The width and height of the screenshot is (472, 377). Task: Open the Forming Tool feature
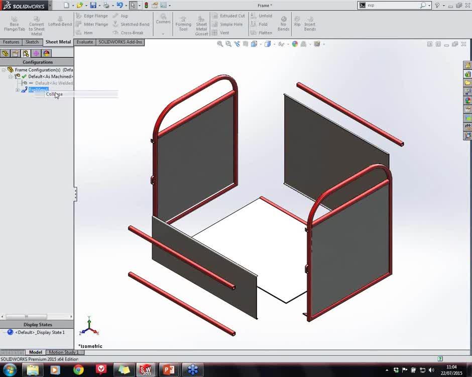[183, 24]
